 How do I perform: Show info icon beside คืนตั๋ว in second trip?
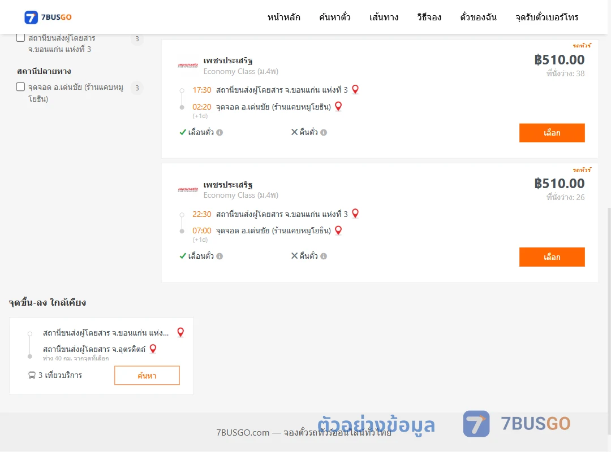(x=324, y=256)
